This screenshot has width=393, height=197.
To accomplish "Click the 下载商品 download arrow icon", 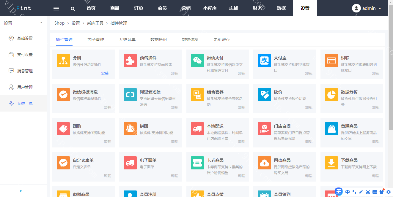I will (x=331, y=163).
